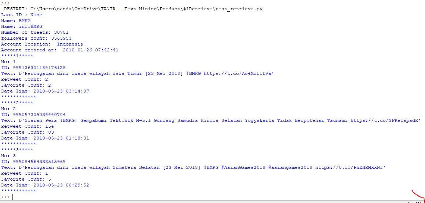
Task: Click the 'No: 2' line
Action: (x=8, y=109)
